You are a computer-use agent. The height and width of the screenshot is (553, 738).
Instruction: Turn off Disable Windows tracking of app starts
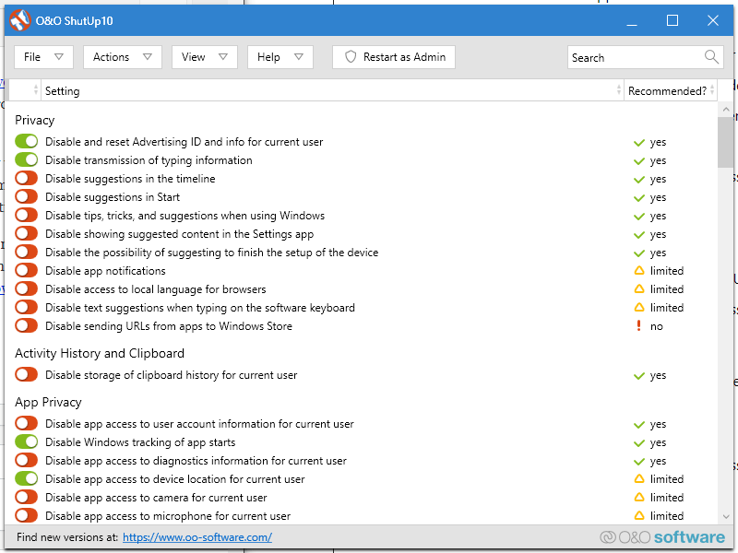(x=27, y=441)
